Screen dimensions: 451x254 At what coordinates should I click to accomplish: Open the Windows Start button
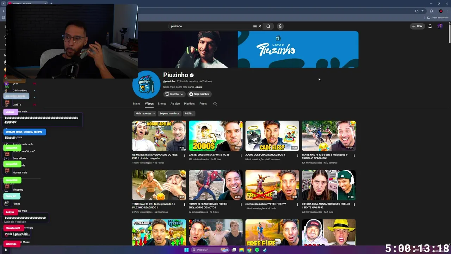click(186, 250)
